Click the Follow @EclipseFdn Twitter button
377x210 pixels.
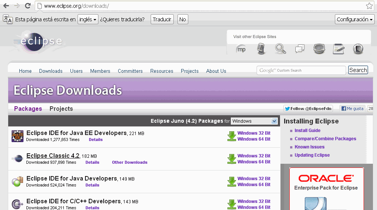pos(308,109)
